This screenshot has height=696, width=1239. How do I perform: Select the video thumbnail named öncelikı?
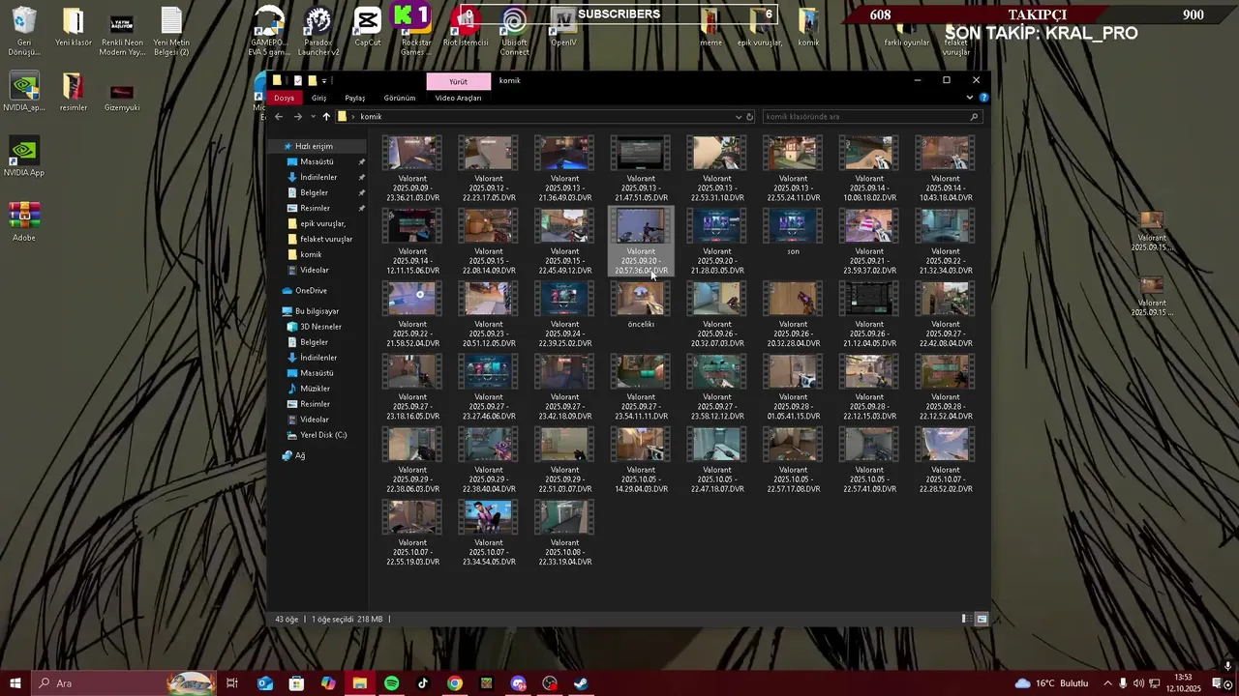tap(641, 304)
